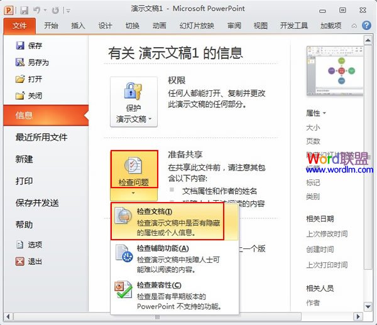Switch to the 切换 ribbon tab
377x325 pixels.
coord(132,26)
